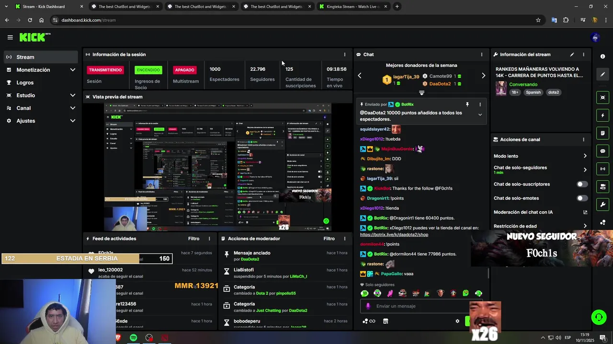Click the chat panel scrollbar

(x=488, y=273)
